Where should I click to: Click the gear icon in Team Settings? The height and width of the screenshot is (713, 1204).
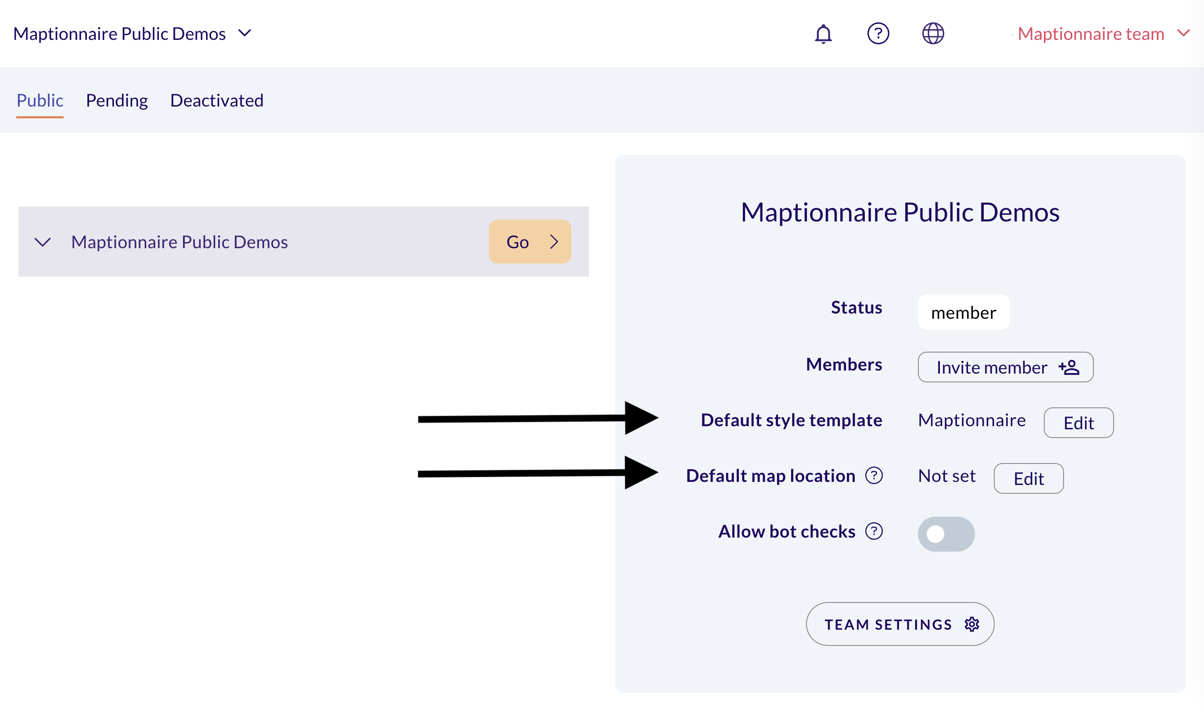[971, 624]
